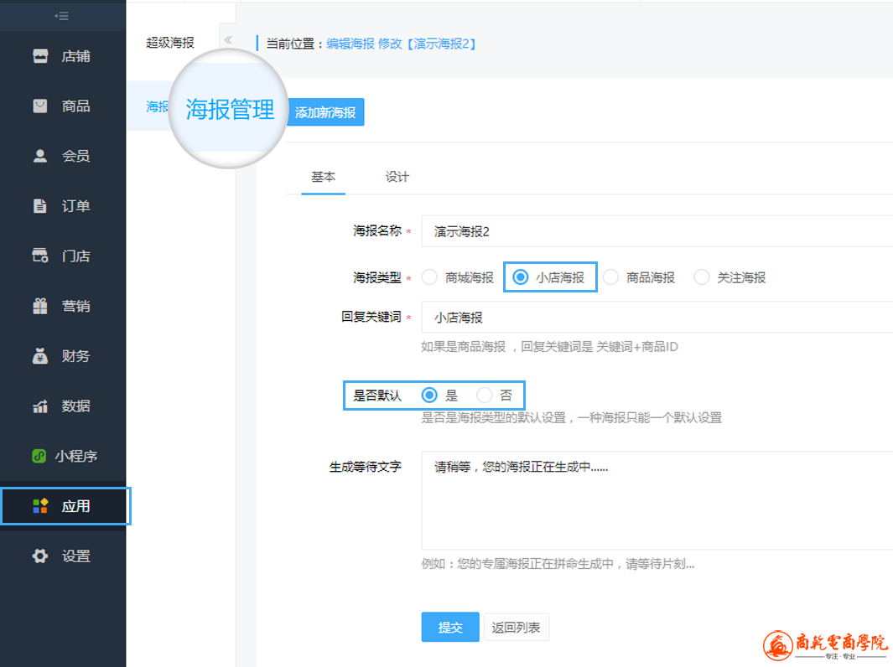893x667 pixels.
Task: Collapse the main sidebar menu toggle
Action: pos(61,15)
